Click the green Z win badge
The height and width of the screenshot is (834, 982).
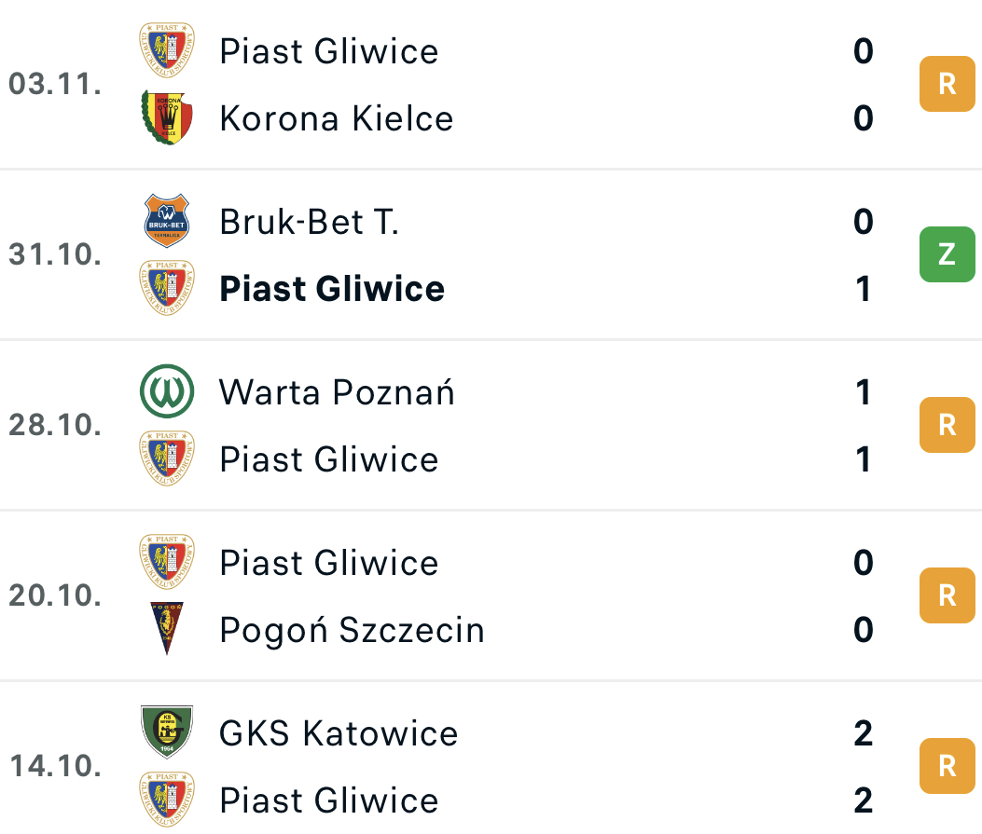click(x=947, y=253)
